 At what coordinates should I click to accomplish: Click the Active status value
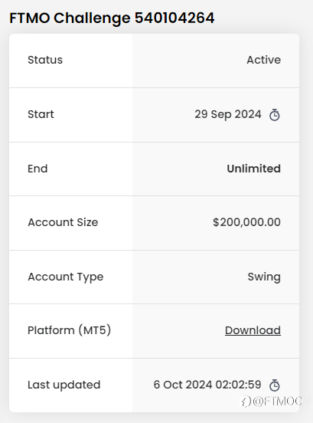[264, 60]
